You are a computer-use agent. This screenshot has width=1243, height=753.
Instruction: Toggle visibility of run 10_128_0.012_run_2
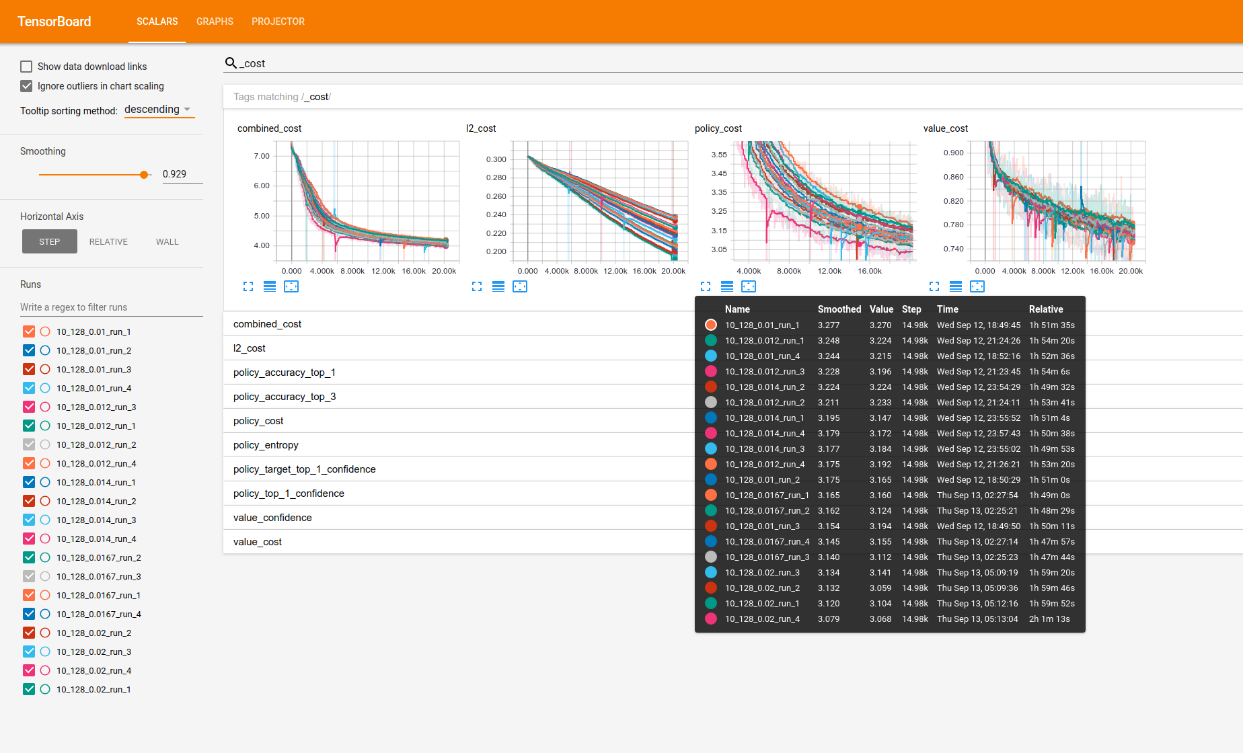point(29,444)
